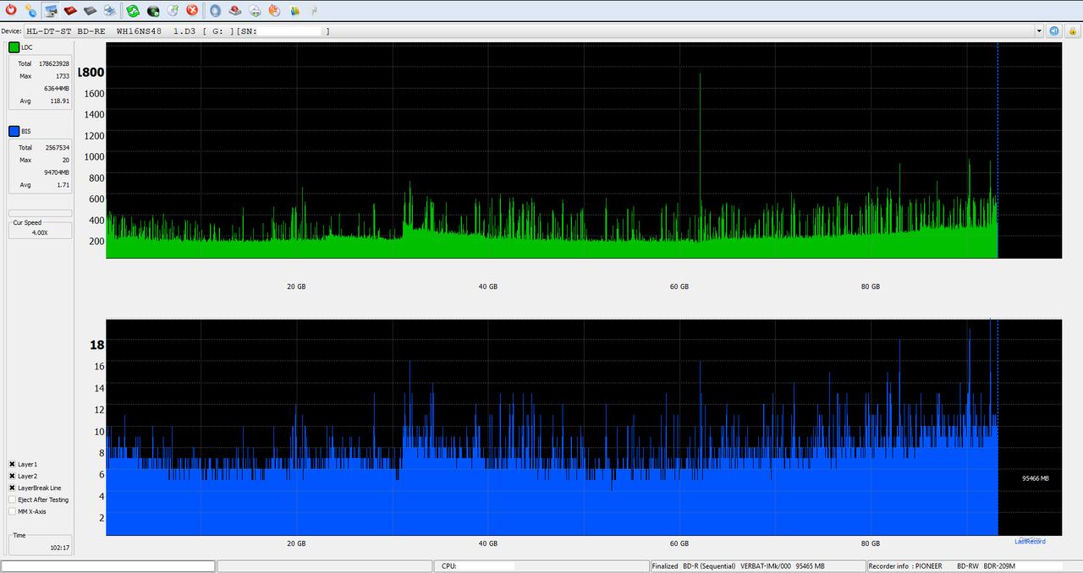Click the LDC Total value 178623928
Screen dimensions: 1083x573
pos(54,63)
